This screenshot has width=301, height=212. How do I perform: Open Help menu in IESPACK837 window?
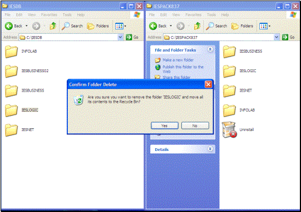tap(225, 15)
